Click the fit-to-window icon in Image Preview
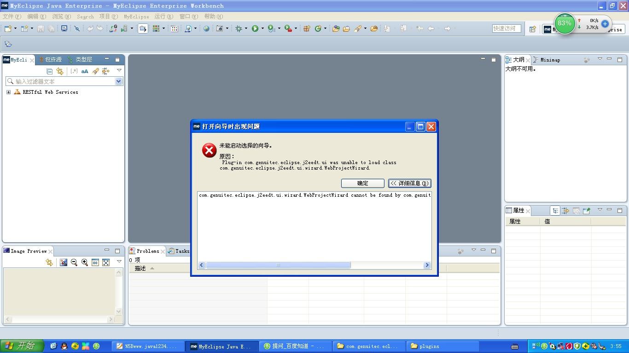 click(106, 262)
